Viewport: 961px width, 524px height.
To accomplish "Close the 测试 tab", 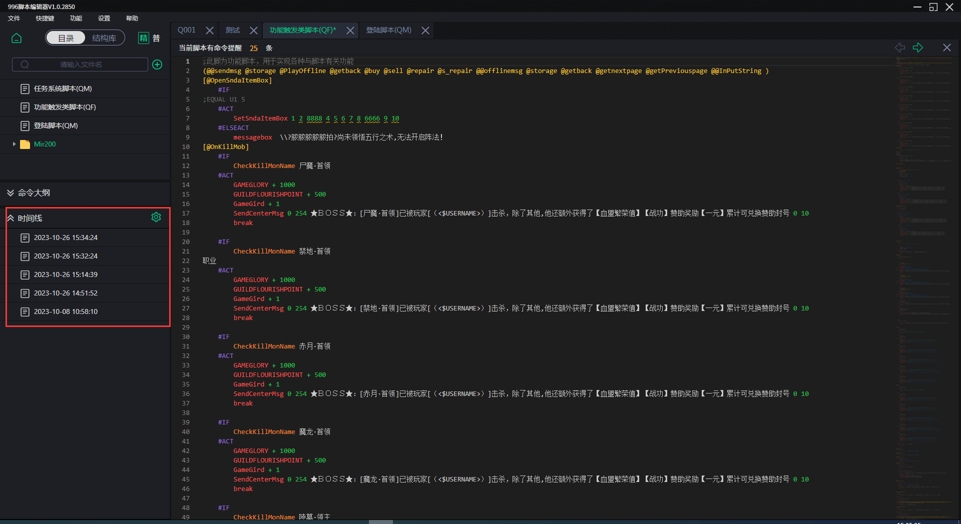I will click(254, 30).
